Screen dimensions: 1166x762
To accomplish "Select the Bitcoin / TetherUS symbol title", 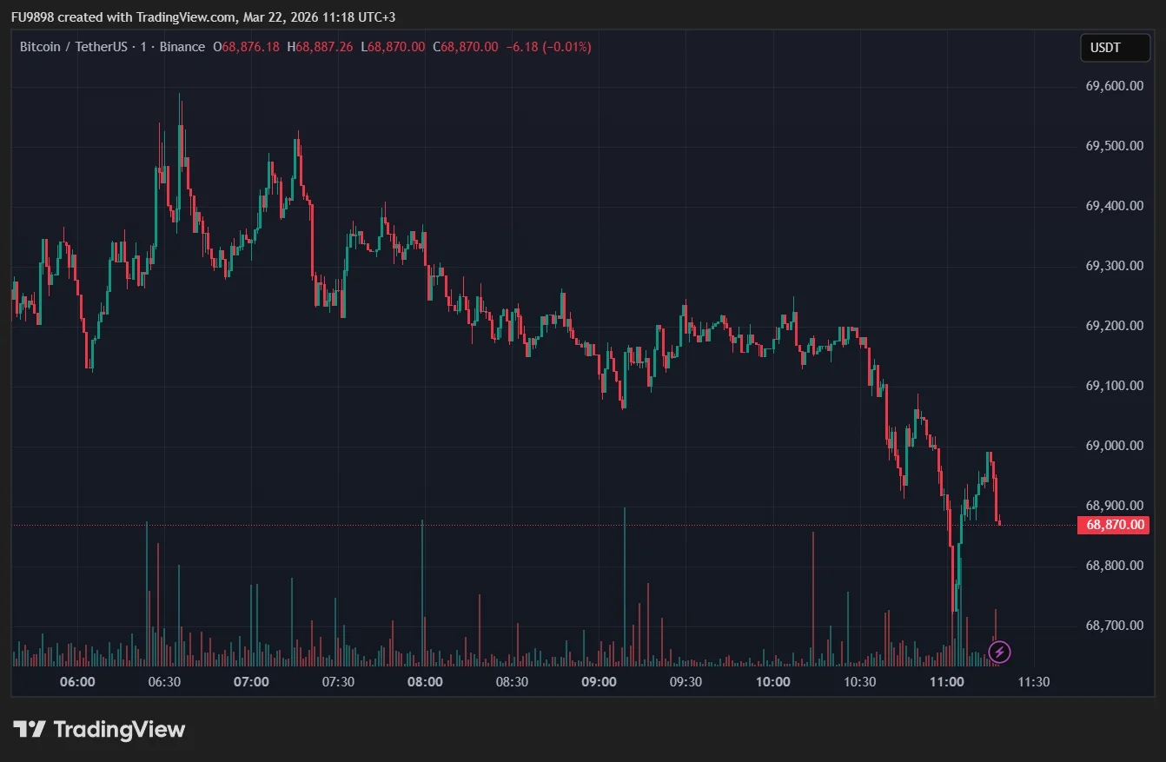I will pyautogui.click(x=75, y=47).
